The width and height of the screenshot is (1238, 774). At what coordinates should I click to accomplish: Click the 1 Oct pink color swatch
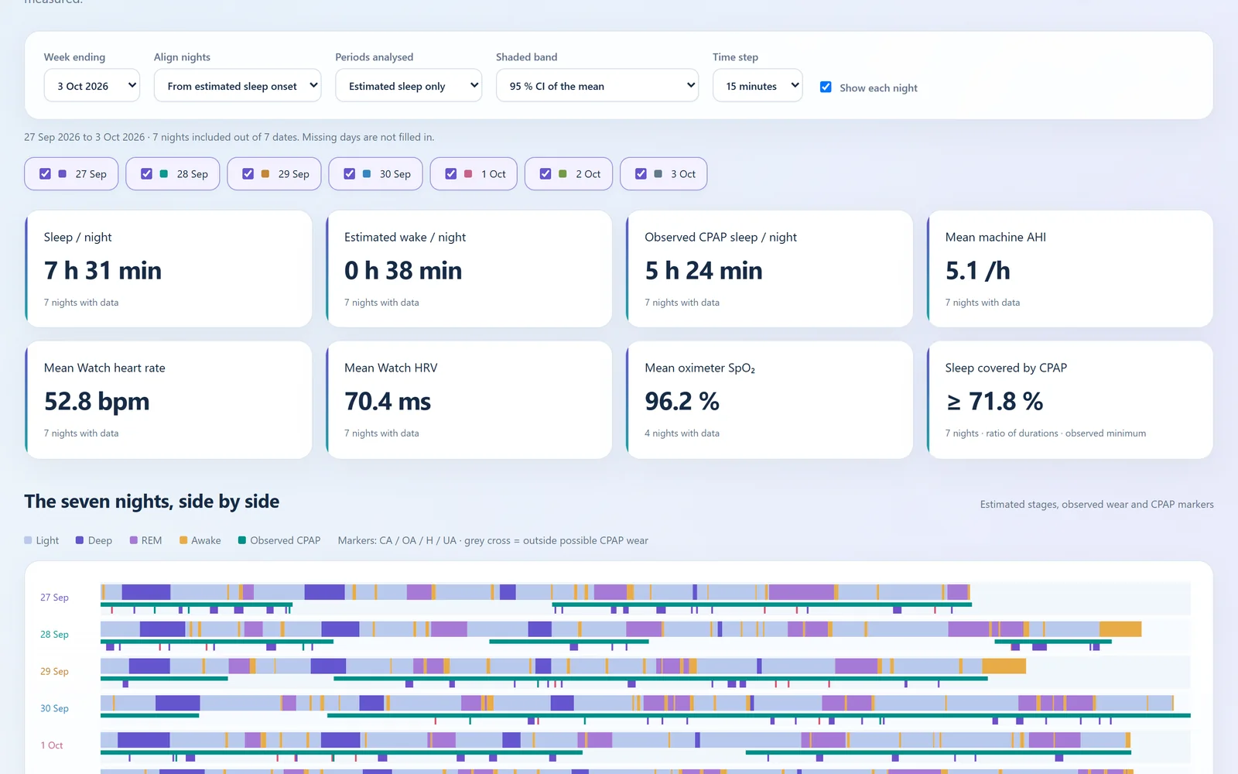tap(468, 174)
